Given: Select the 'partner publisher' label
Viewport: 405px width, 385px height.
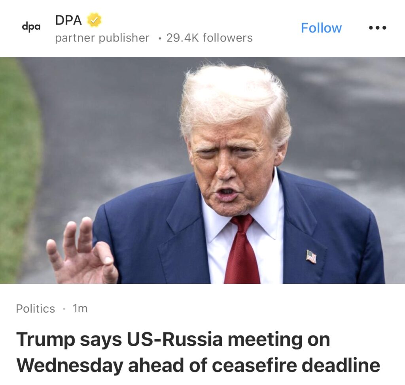Looking at the screenshot, I should (102, 38).
